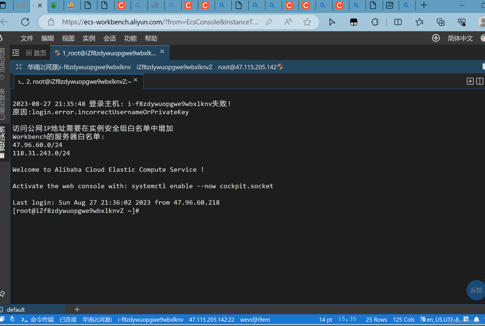
Task: Open the 首页 home grid view
Action: pos(36,53)
